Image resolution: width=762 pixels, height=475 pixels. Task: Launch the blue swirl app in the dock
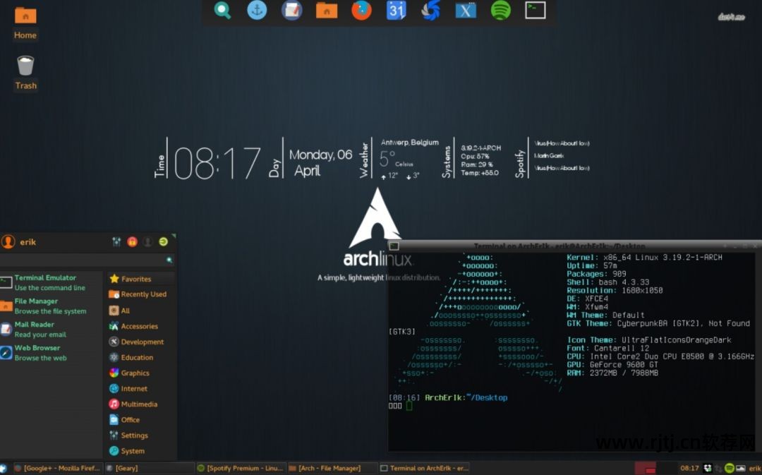tap(430, 10)
